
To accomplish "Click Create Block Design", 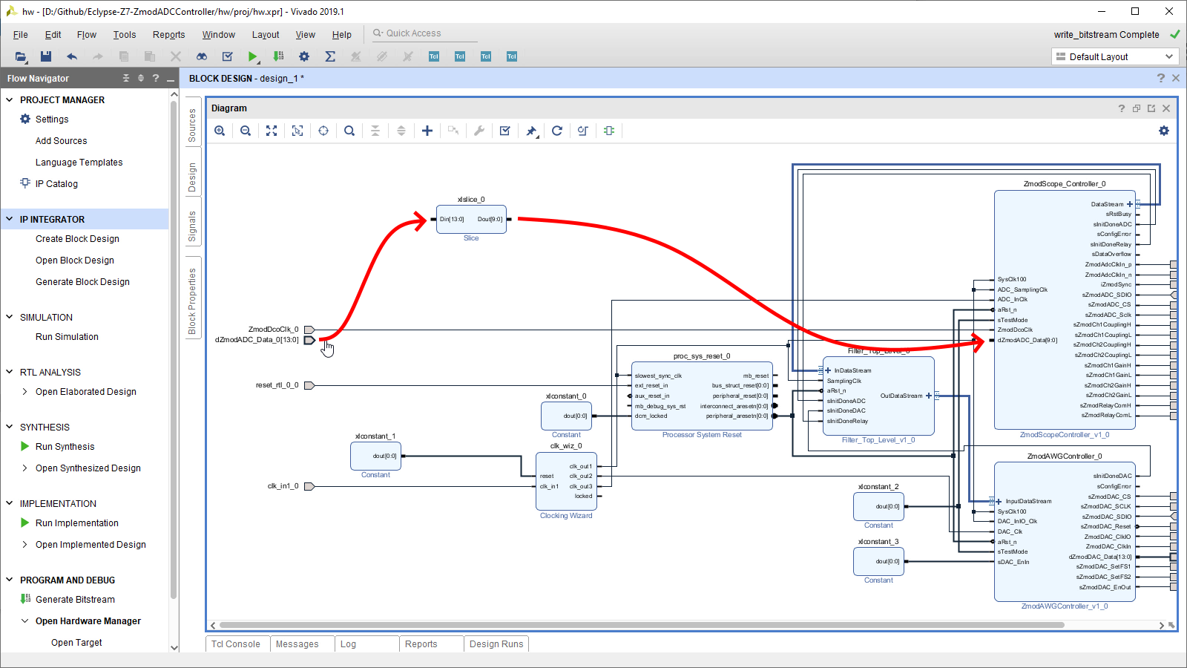I will (77, 239).
